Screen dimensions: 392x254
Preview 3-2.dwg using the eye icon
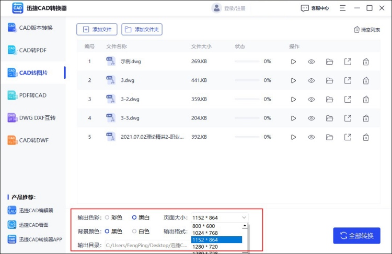(x=312, y=99)
